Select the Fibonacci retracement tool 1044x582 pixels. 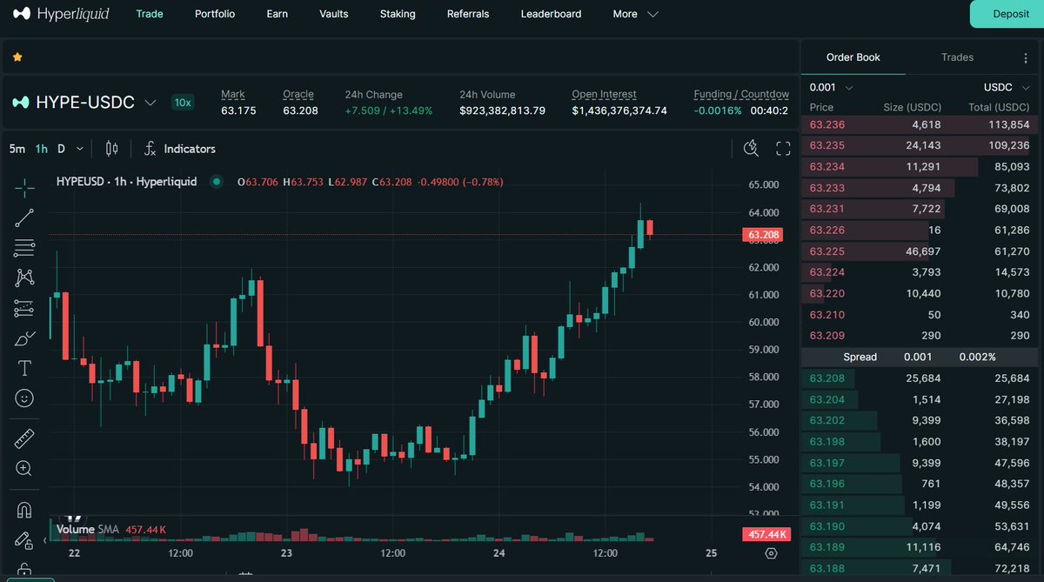pyautogui.click(x=24, y=247)
